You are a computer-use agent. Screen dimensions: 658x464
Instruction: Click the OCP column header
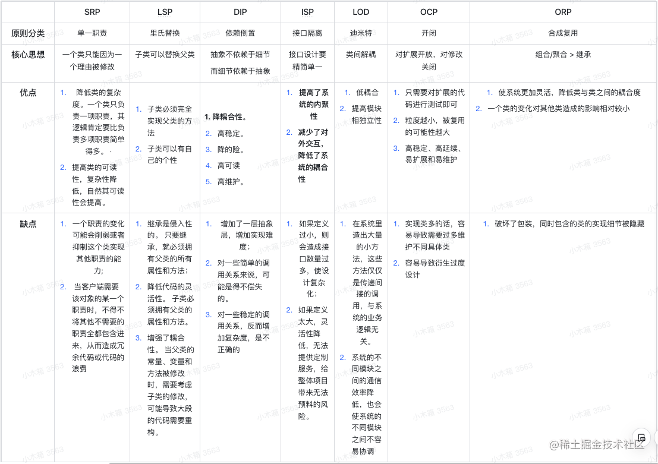[x=429, y=12]
